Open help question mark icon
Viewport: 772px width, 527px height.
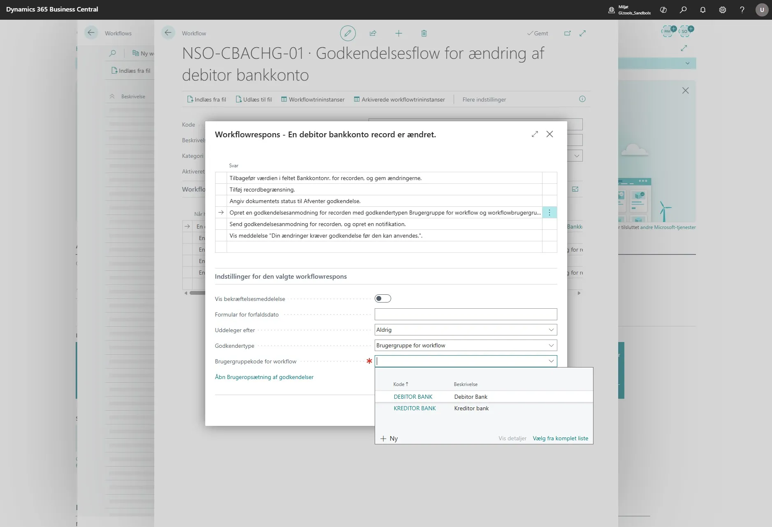pyautogui.click(x=742, y=10)
